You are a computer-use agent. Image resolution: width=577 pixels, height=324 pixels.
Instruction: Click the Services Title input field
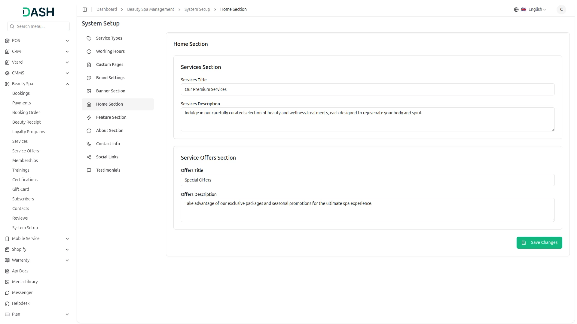tap(368, 90)
